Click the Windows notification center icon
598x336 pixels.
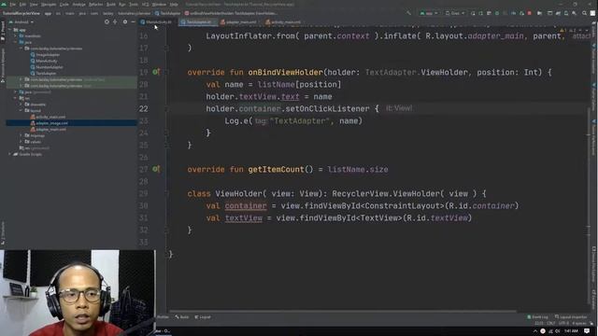pyautogui.click(x=587, y=331)
